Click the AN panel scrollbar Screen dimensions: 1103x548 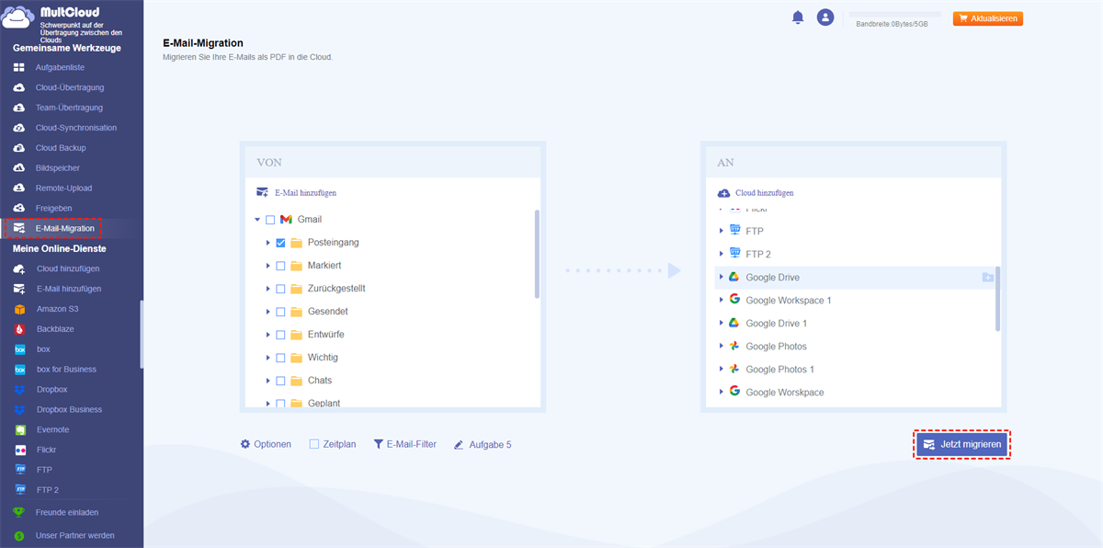pyautogui.click(x=997, y=299)
